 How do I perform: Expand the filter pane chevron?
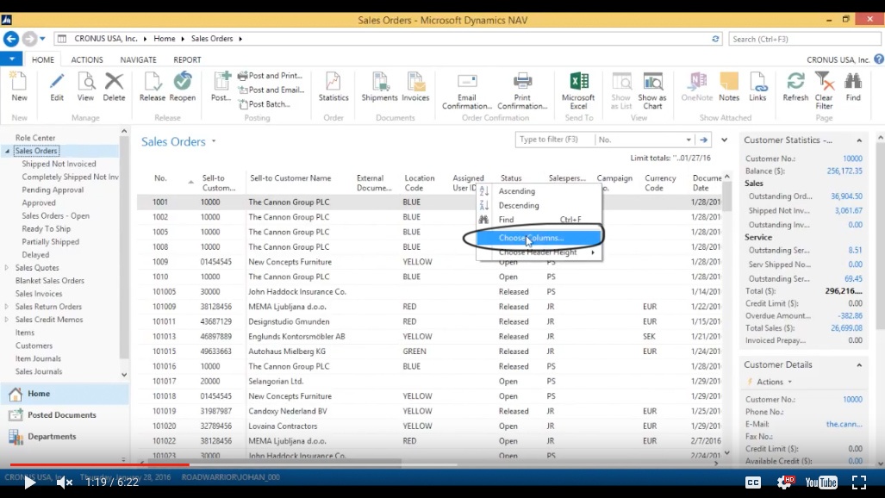[x=724, y=140]
